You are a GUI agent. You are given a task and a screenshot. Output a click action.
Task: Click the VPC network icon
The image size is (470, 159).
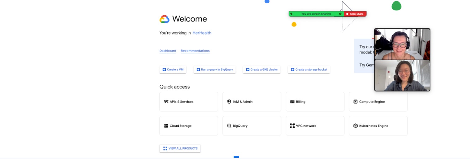pyautogui.click(x=292, y=126)
